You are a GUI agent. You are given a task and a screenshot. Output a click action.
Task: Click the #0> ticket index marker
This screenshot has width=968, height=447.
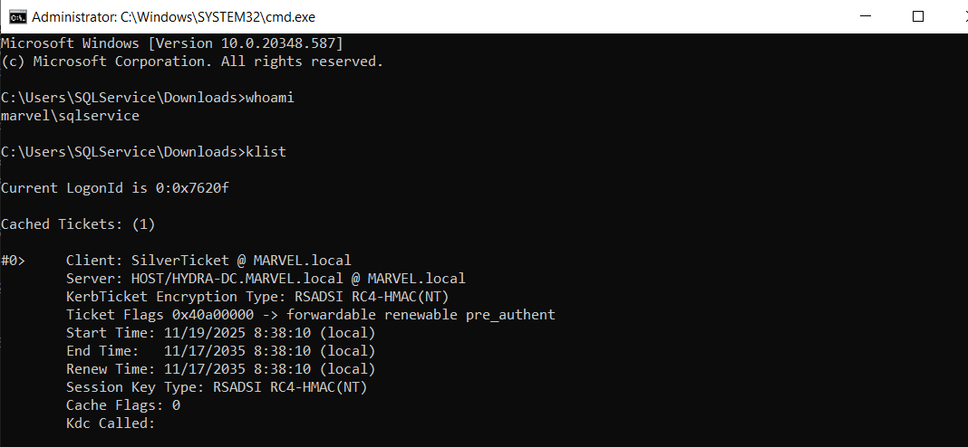[x=13, y=261]
